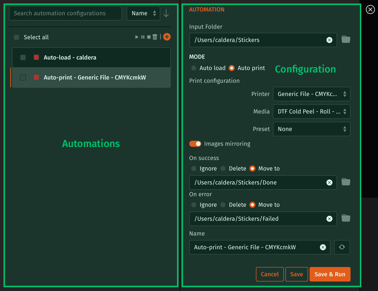Open the Preset dropdown
Image resolution: width=378 pixels, height=291 pixels.
pos(312,129)
